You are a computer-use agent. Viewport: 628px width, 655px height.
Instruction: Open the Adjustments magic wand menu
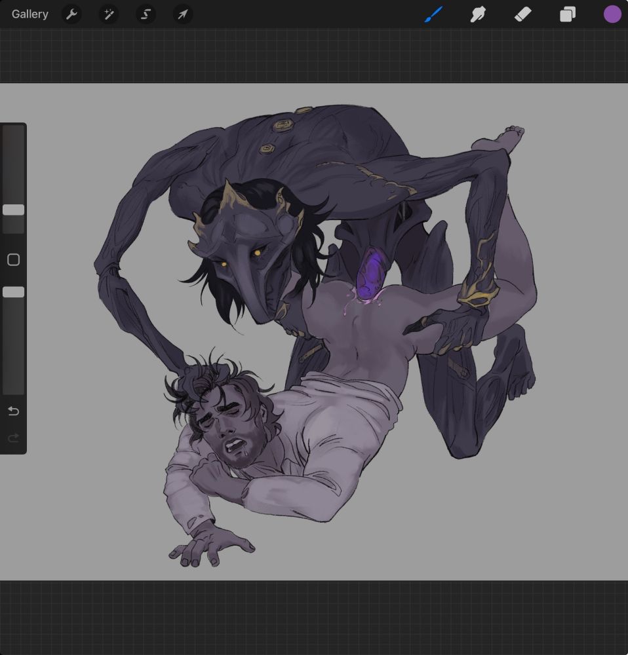click(x=109, y=14)
